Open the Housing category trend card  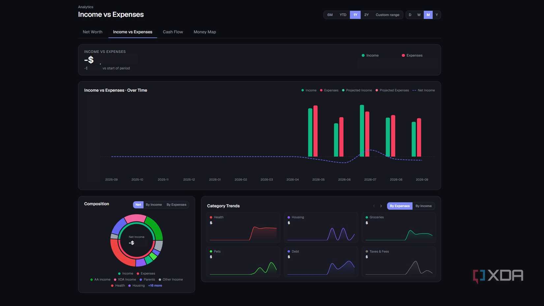coord(321,228)
